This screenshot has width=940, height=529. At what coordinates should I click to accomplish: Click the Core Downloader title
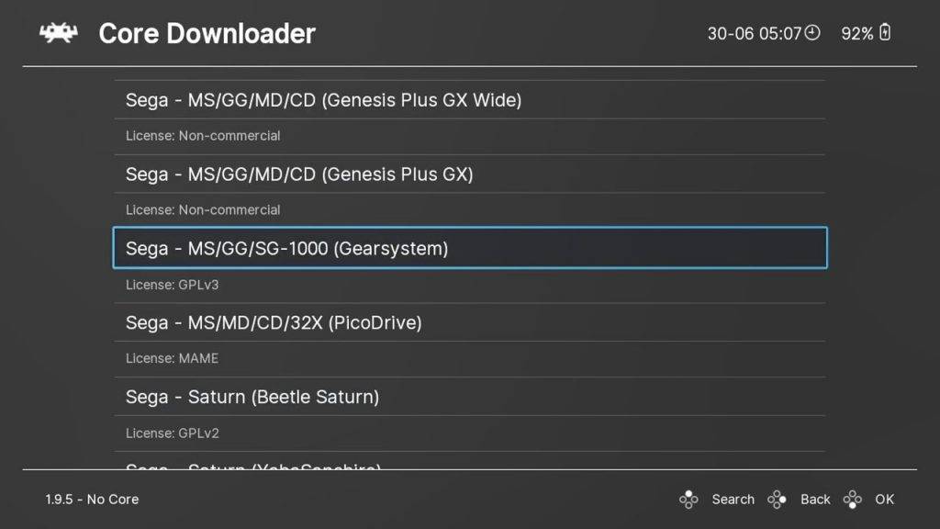[207, 34]
